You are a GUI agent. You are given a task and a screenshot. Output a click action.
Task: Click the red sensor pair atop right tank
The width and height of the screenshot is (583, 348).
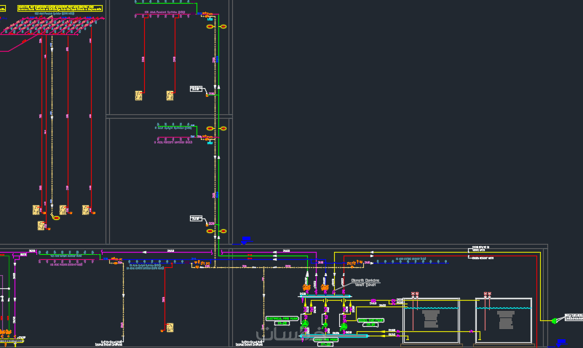coord(487,295)
